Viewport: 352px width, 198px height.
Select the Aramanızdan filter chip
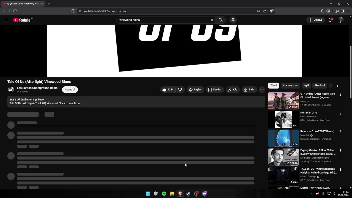click(290, 86)
